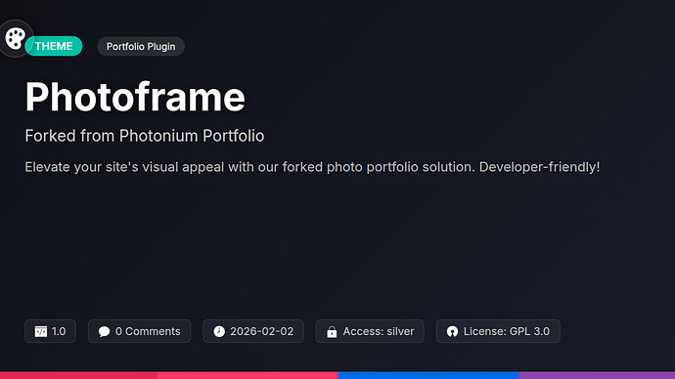Click the padlock access icon
675x379 pixels.
pyautogui.click(x=332, y=331)
